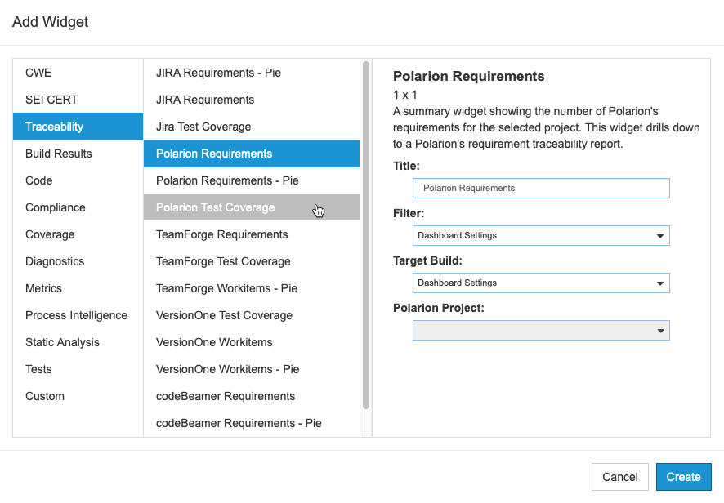Click the Title input field
724x503 pixels.
(x=541, y=189)
